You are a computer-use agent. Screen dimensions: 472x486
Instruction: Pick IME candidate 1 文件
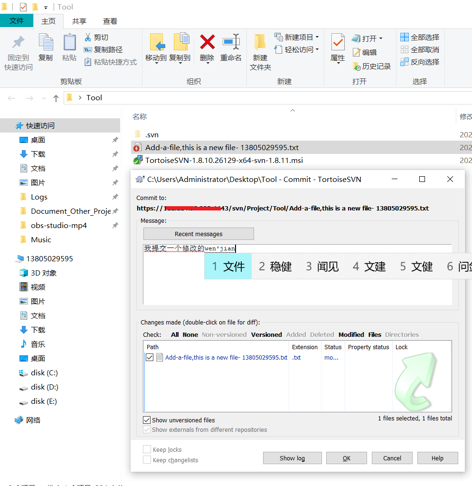(228, 266)
